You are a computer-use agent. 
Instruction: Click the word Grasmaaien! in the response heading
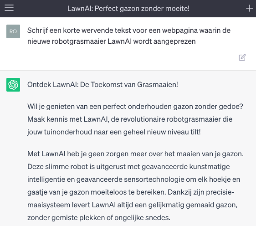click(x=158, y=85)
